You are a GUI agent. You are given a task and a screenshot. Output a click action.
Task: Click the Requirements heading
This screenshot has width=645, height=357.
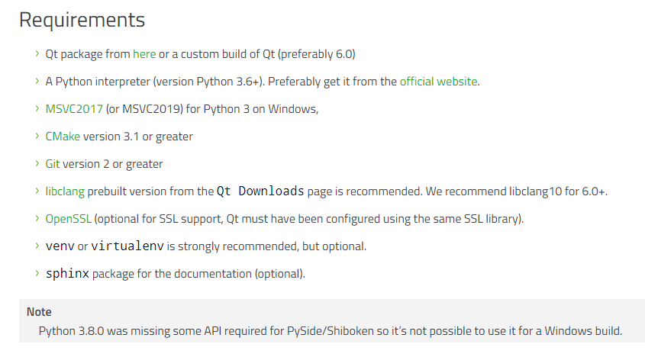82,20
